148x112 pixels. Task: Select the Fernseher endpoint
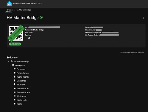[21, 69]
